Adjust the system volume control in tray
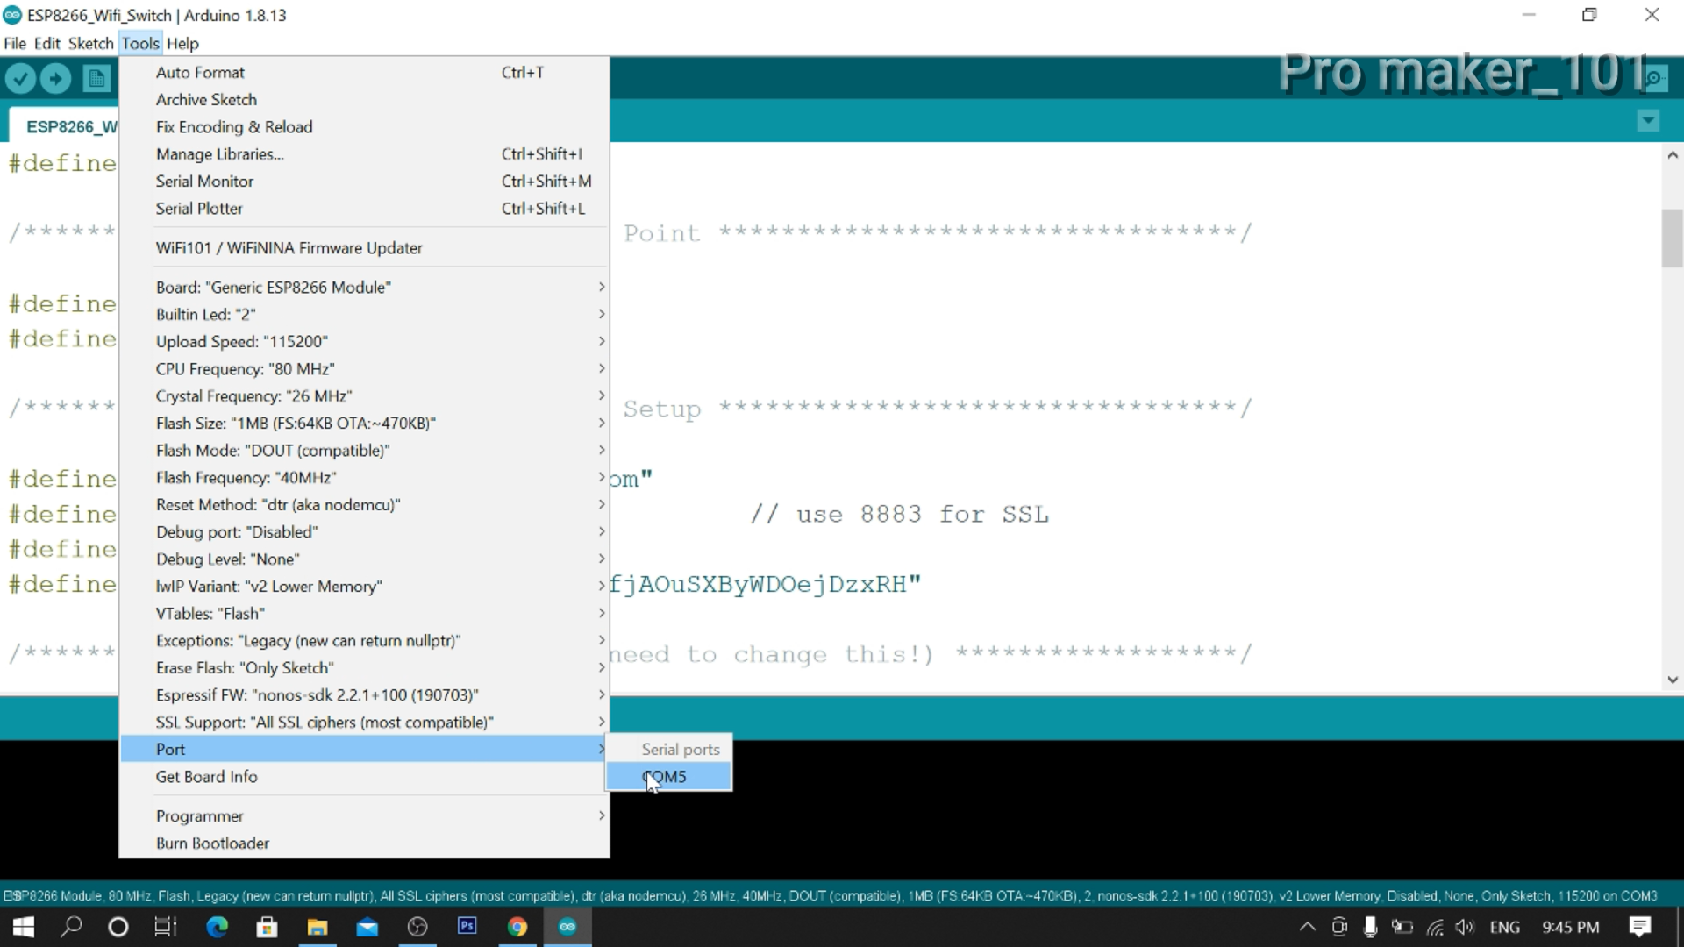1684x947 pixels. (1466, 927)
